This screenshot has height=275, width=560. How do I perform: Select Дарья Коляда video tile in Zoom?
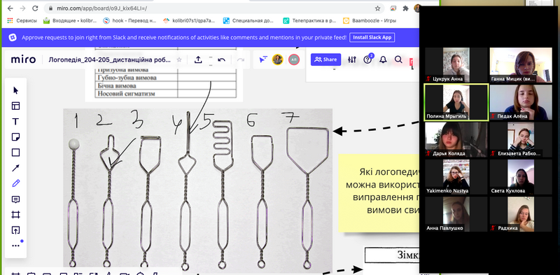point(456,140)
